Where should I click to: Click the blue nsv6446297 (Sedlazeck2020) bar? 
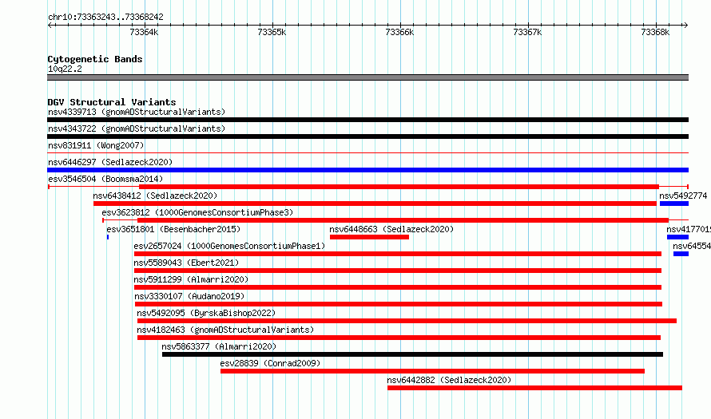pos(367,170)
